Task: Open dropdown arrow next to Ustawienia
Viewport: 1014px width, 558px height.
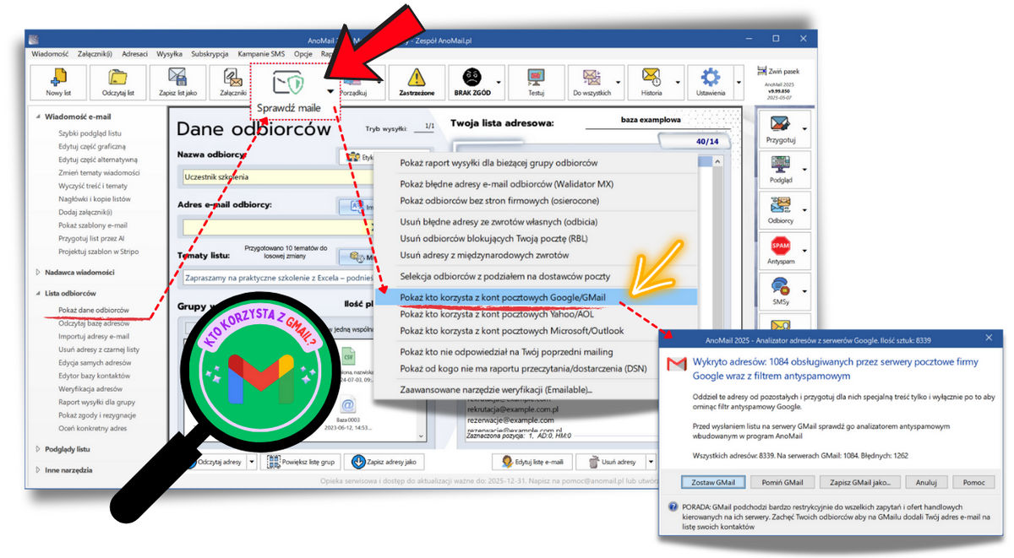Action: [x=739, y=83]
